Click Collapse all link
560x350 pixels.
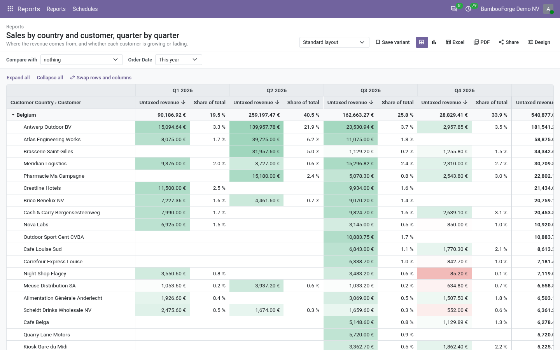pyautogui.click(x=50, y=78)
